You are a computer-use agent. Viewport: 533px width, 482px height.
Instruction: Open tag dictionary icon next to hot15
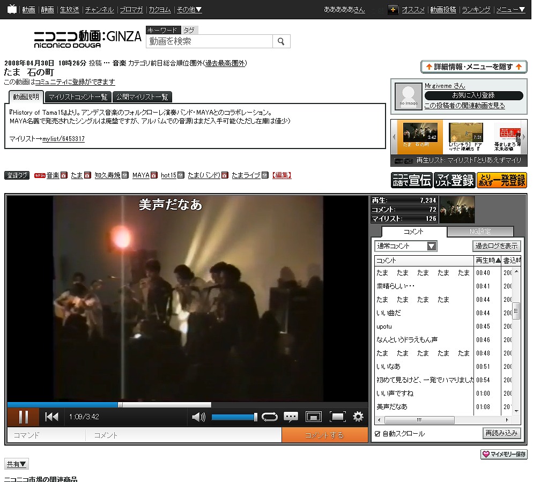point(181,175)
